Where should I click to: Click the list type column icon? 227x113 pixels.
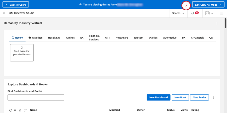(15, 110)
